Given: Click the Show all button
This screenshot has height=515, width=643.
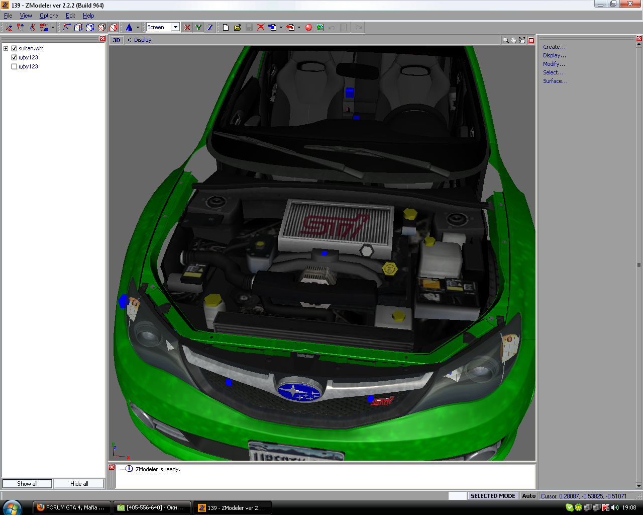Looking at the screenshot, I should pyautogui.click(x=27, y=483).
